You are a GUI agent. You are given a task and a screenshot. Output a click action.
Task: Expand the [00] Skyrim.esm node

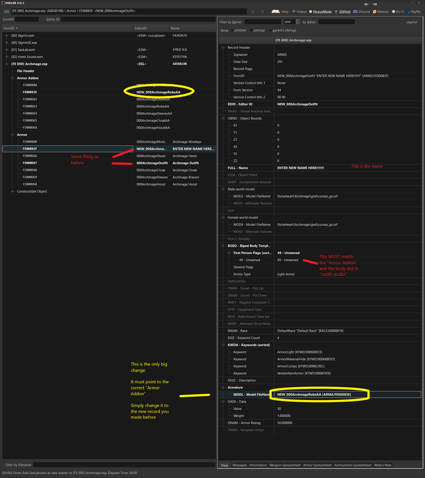pos(6,35)
